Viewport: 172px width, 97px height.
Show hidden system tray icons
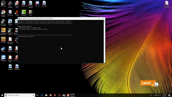click(x=154, y=95)
